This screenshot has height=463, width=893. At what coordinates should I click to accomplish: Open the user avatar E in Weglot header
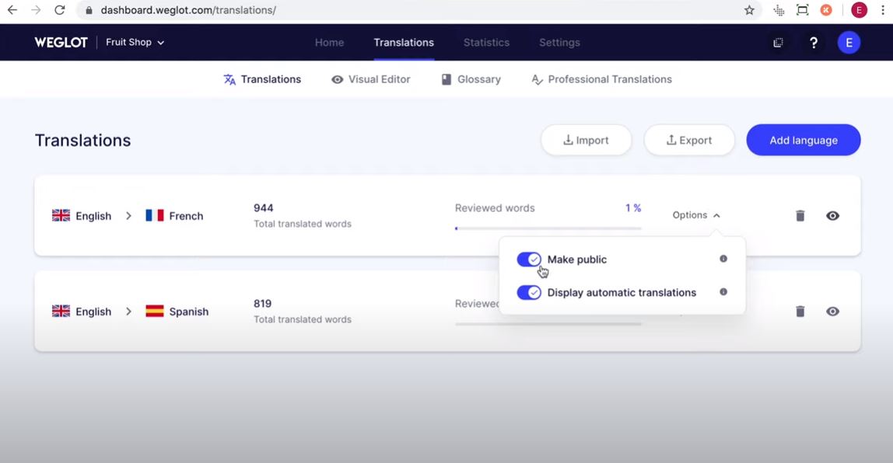pos(849,43)
